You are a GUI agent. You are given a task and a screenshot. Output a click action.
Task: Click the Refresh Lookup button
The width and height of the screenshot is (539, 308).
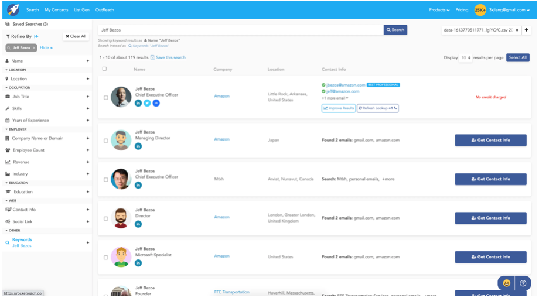coord(378,108)
